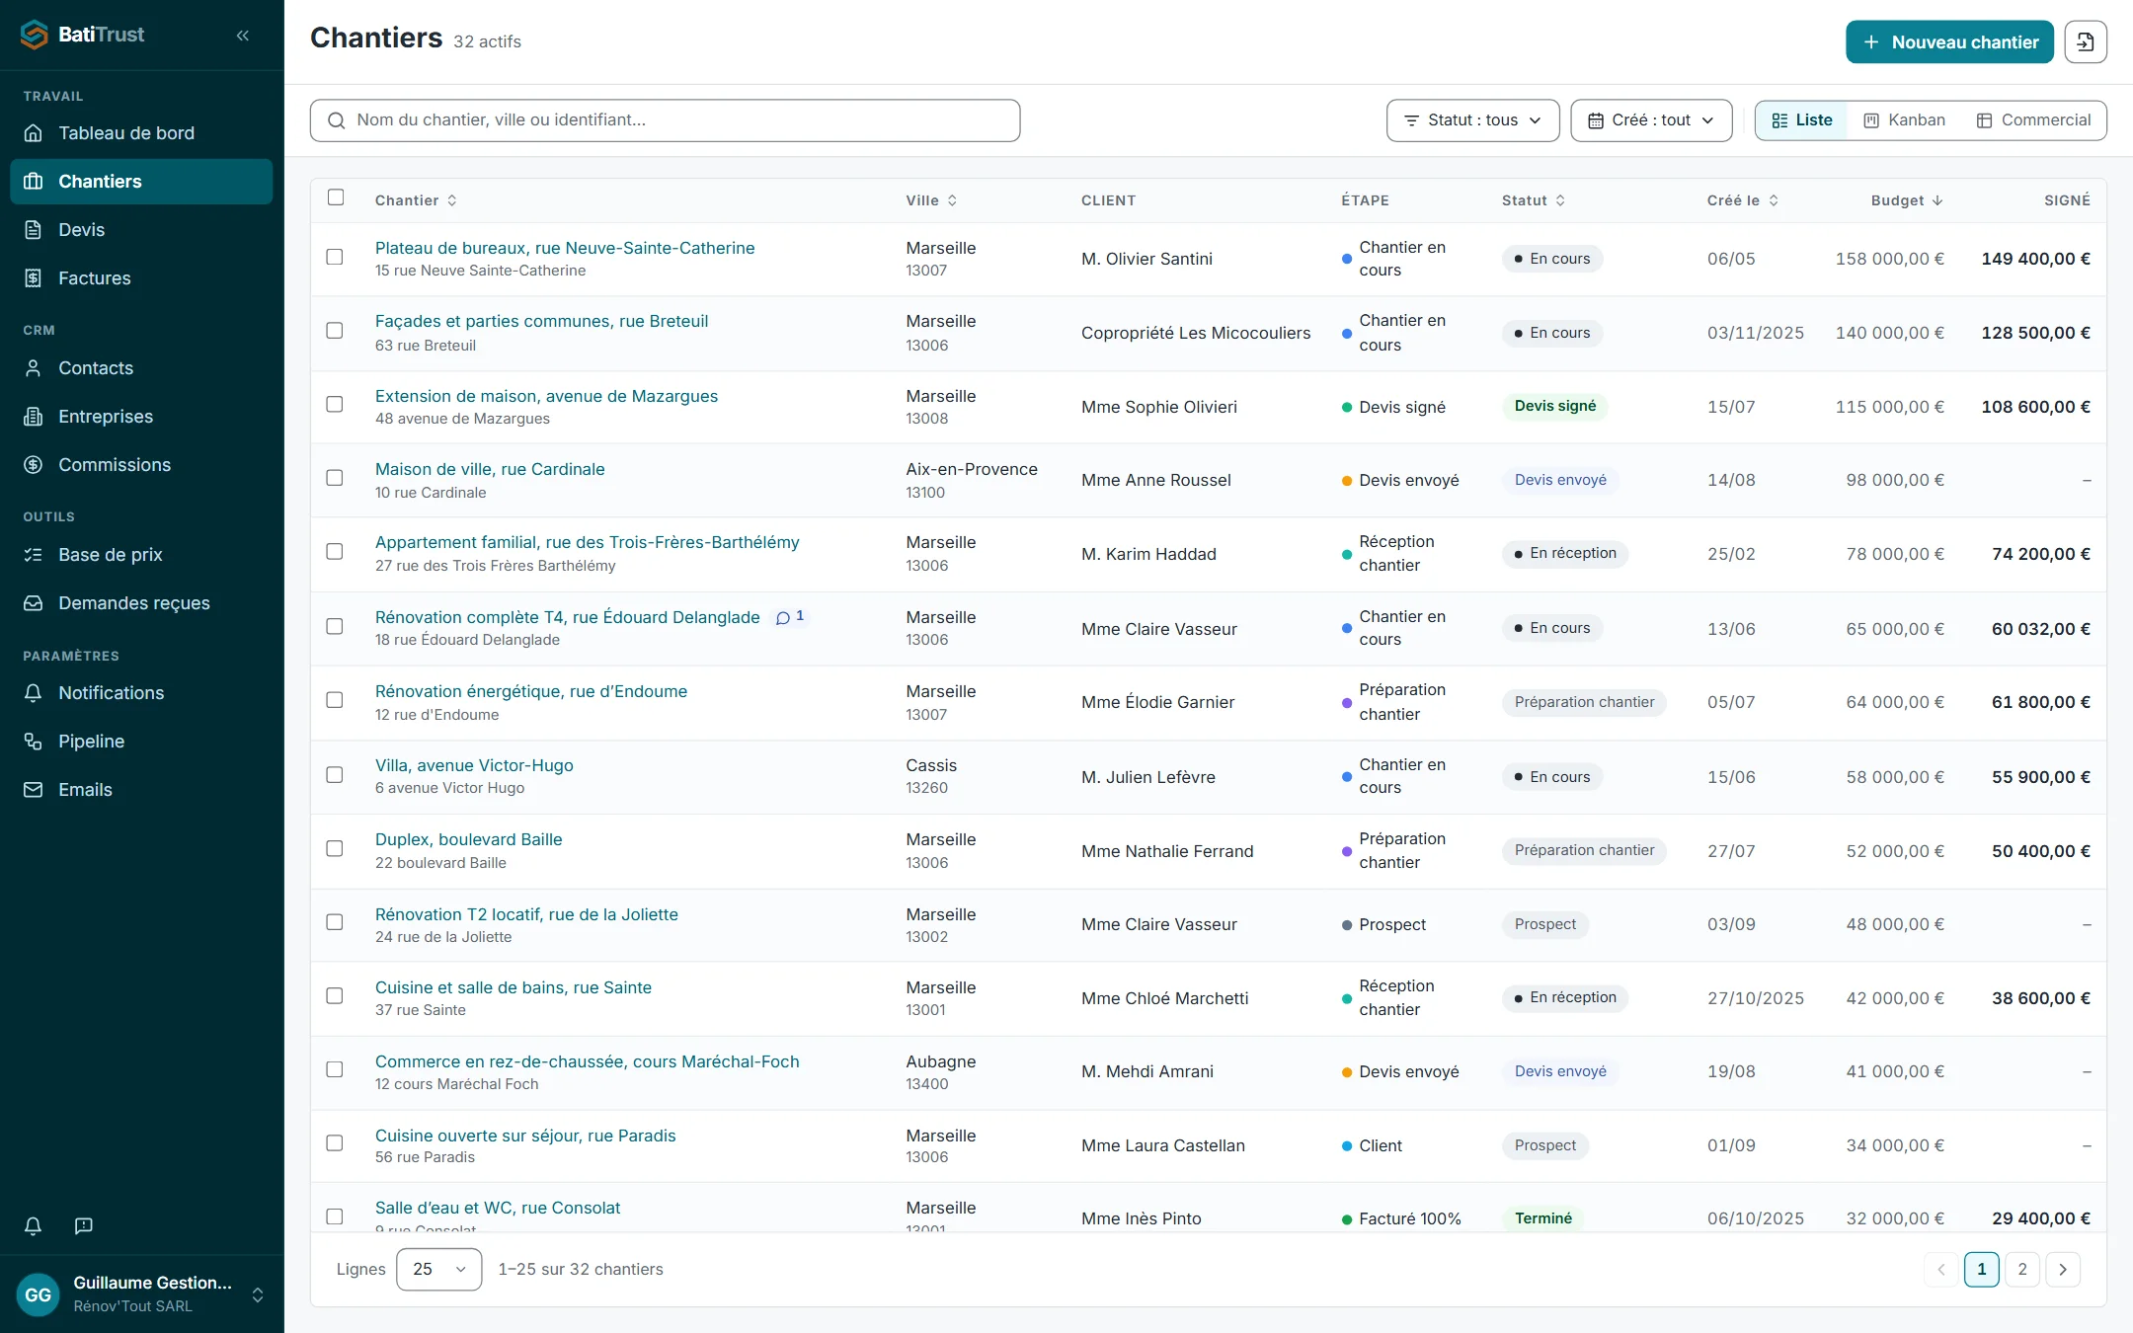The width and height of the screenshot is (2133, 1333).
Task: Open Cuisine et salle de bains, rue Sainte
Action: click(513, 987)
